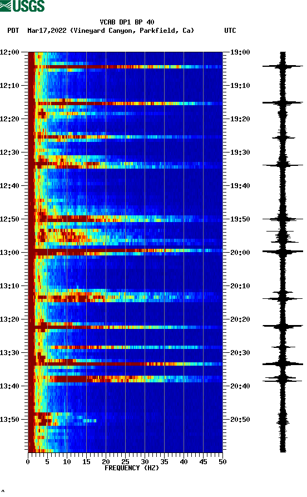Click the '19:40' UTC time label
This screenshot has width=307, height=497.
pos(240,185)
